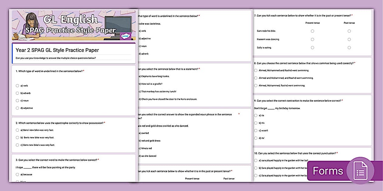Pick 'b) Sara played happily in the garden'

click(x=256, y=168)
